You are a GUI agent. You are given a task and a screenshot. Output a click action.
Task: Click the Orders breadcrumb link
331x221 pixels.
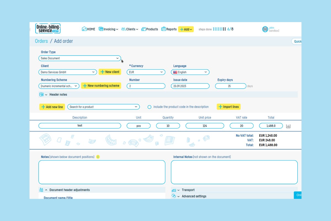[41, 41]
